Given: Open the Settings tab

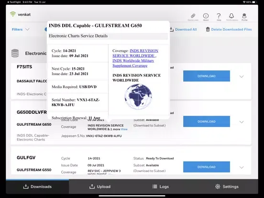Looking at the screenshot, I should pos(227,187).
